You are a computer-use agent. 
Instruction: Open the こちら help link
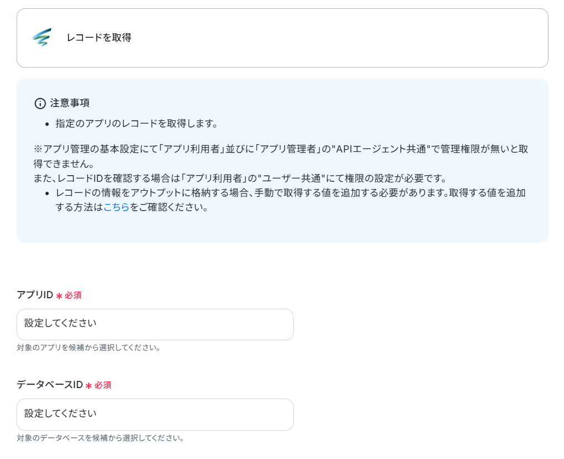pos(116,207)
